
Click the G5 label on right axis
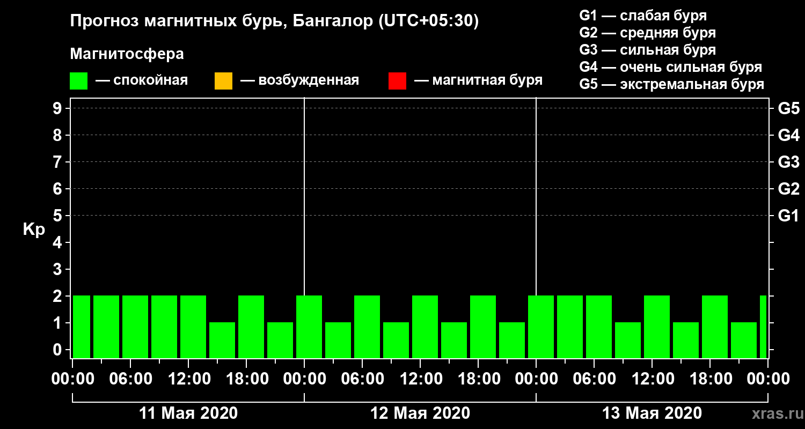(788, 108)
